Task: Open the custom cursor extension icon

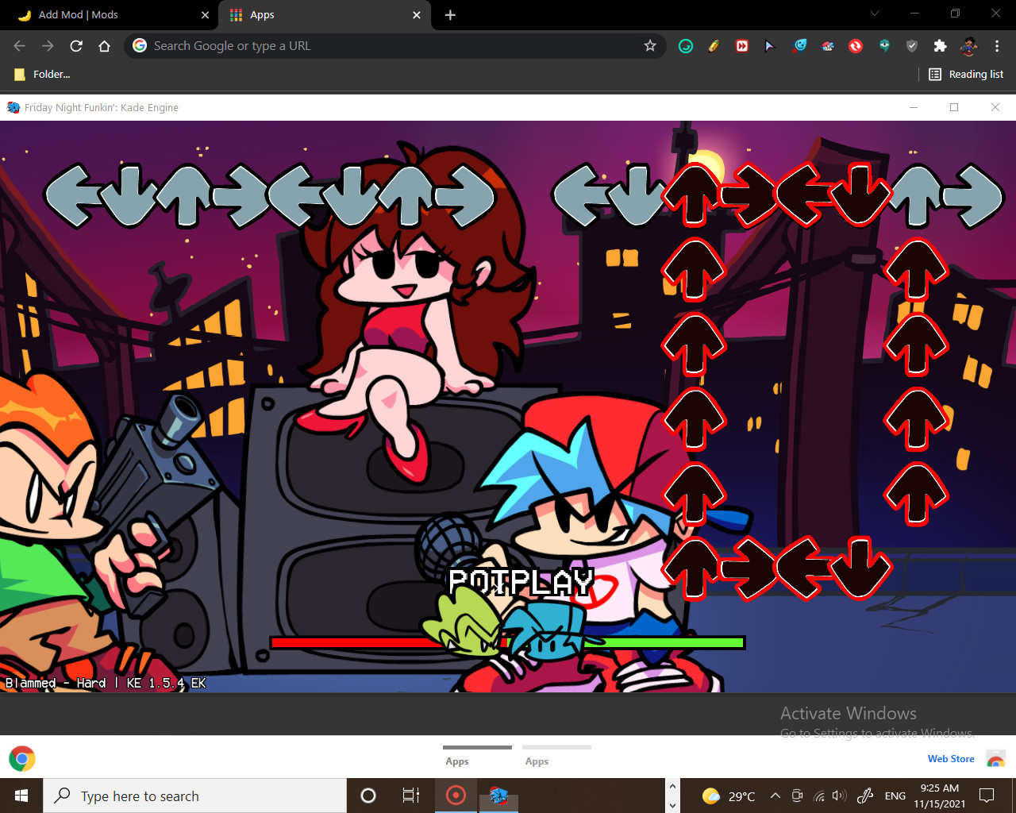Action: pos(770,46)
